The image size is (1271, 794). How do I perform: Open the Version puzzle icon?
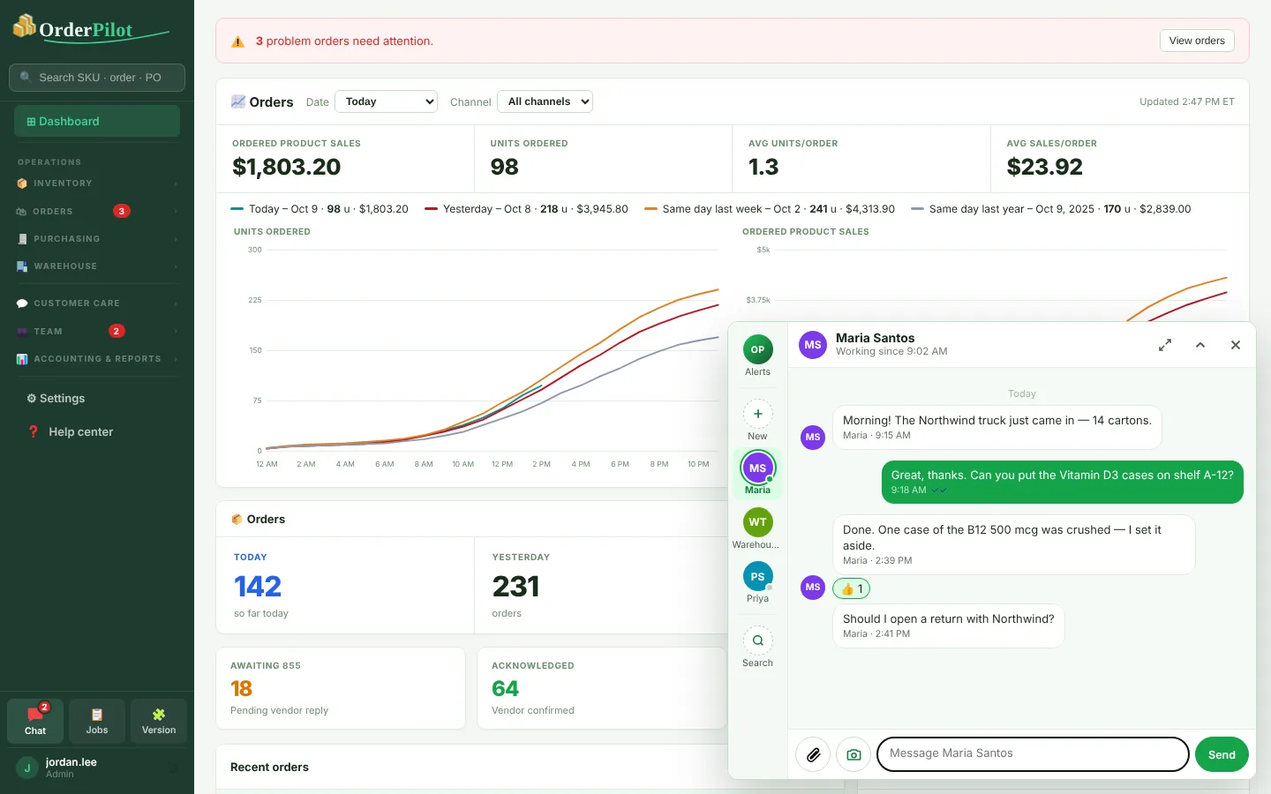(x=159, y=721)
